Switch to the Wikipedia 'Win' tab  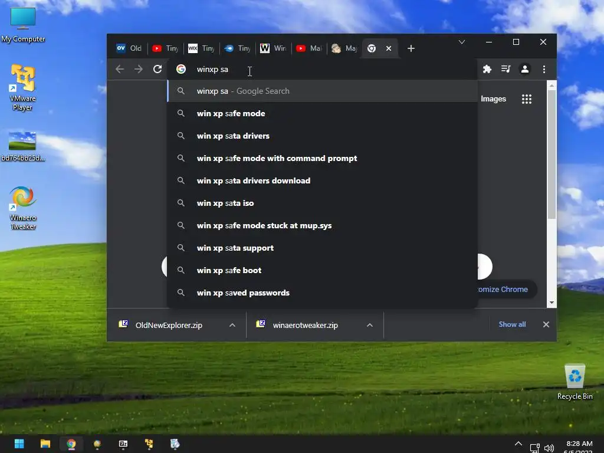point(274,48)
